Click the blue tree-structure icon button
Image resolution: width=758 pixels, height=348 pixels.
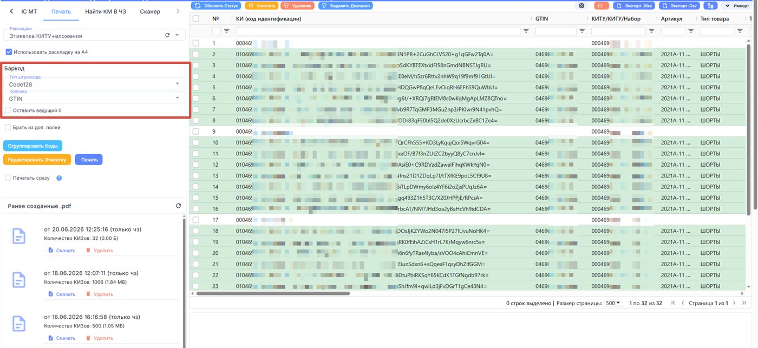710,5
